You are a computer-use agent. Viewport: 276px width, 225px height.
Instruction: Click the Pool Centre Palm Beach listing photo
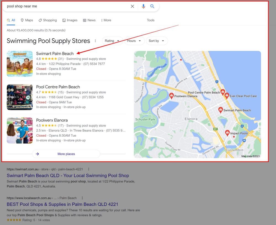coord(20,97)
